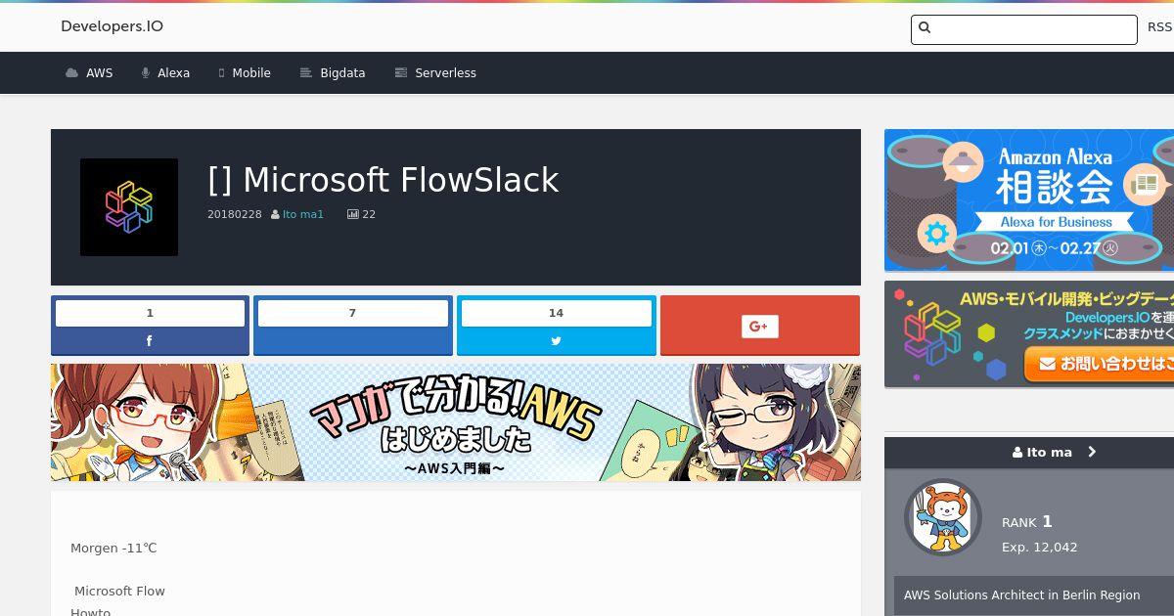This screenshot has width=1174, height=616.
Task: Click the bar chart icon beside 22
Action: (x=353, y=215)
